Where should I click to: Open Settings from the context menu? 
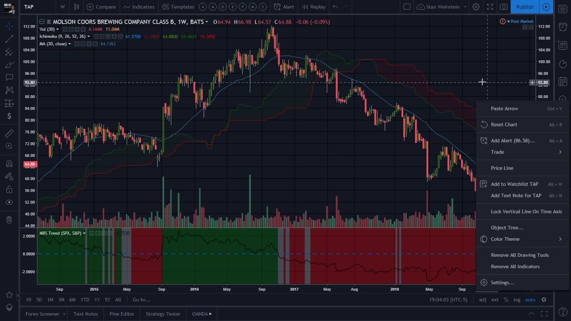click(522, 283)
